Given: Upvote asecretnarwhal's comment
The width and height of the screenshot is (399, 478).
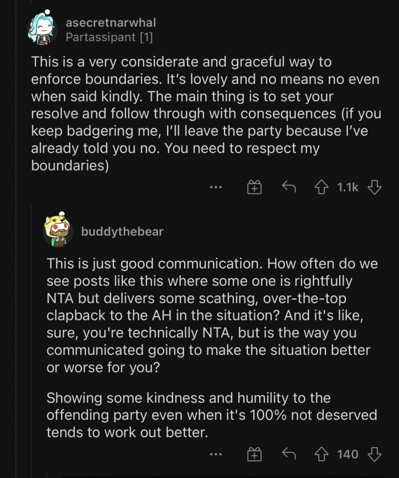Looking at the screenshot, I should point(322,186).
